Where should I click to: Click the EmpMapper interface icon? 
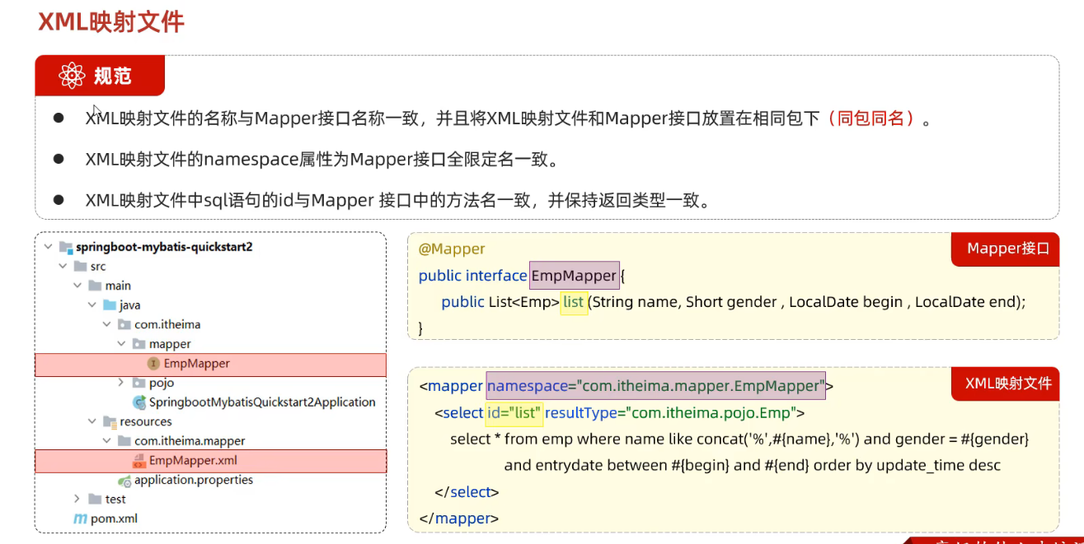[x=153, y=364]
